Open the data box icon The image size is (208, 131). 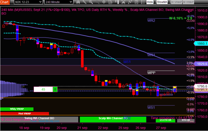[x=110, y=2]
